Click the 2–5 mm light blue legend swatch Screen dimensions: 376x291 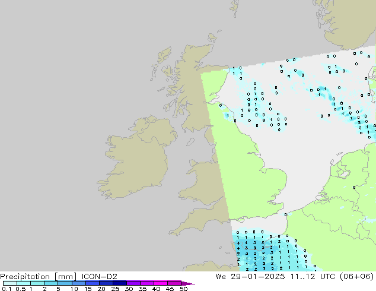click(x=51, y=283)
